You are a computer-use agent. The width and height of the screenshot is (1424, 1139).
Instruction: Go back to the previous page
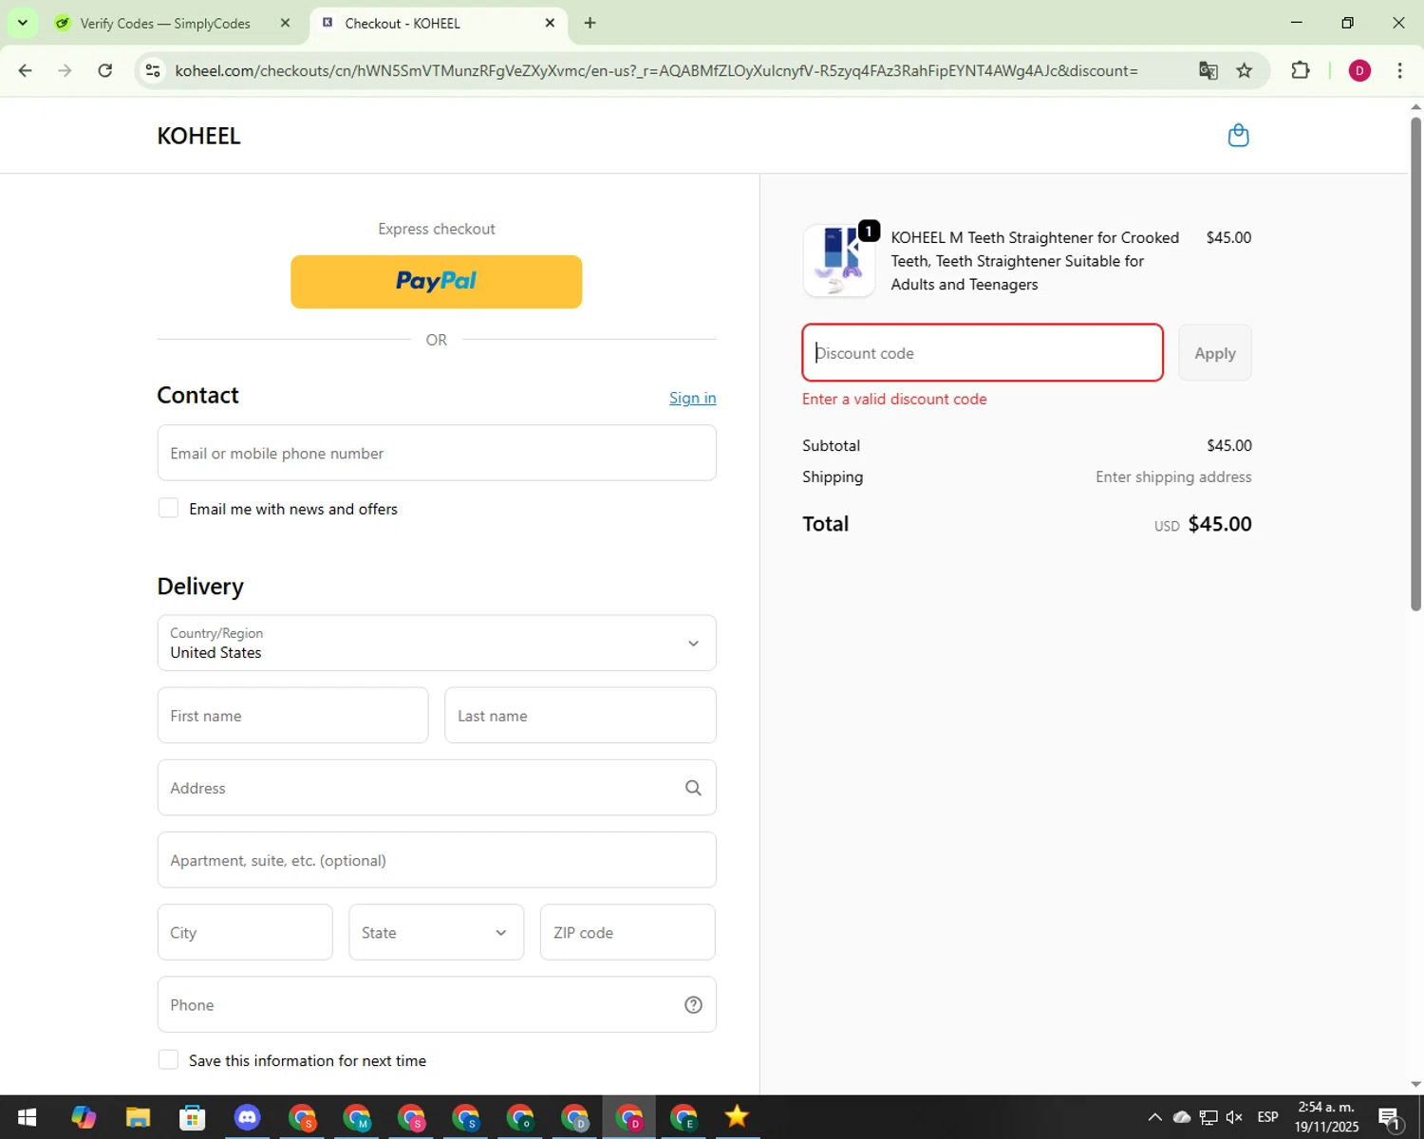26,70
